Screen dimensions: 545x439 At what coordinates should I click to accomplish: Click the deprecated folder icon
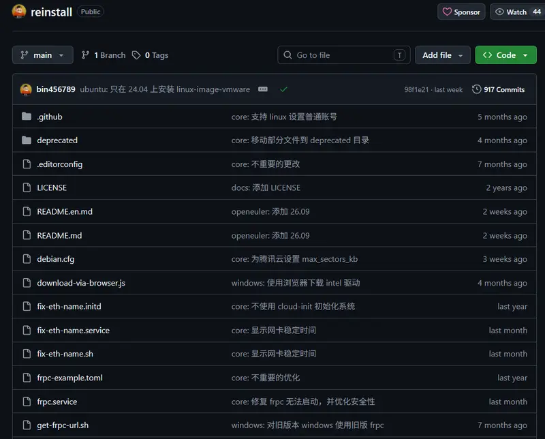[x=27, y=140]
